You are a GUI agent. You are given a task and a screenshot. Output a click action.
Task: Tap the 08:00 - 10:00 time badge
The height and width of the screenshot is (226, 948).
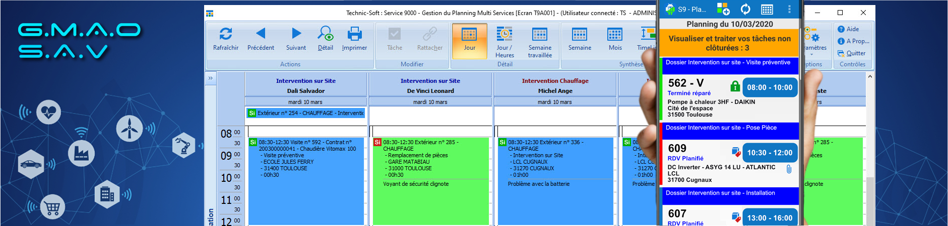click(770, 87)
